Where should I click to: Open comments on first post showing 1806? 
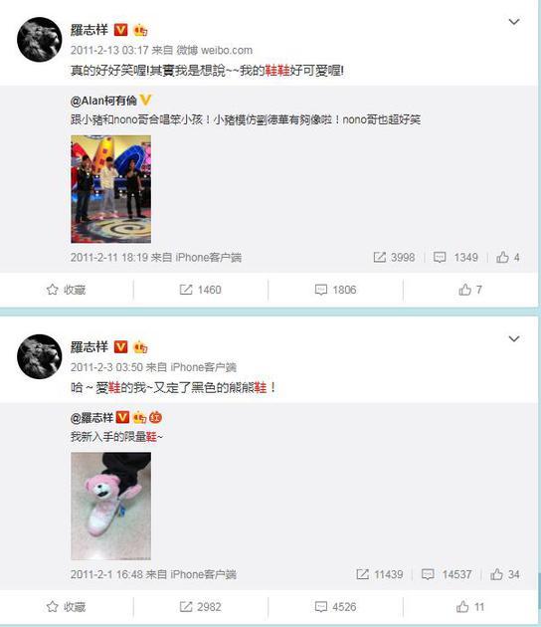[335, 290]
